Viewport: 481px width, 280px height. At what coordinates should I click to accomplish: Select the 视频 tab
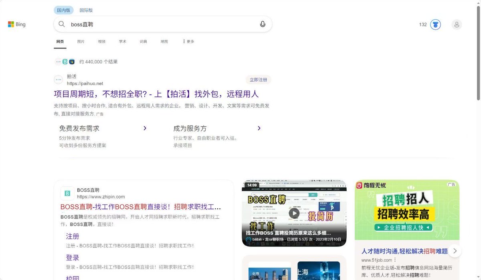click(x=102, y=41)
